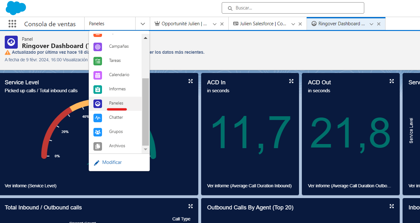Close the Julien Salesforce tab

[x=300, y=24]
